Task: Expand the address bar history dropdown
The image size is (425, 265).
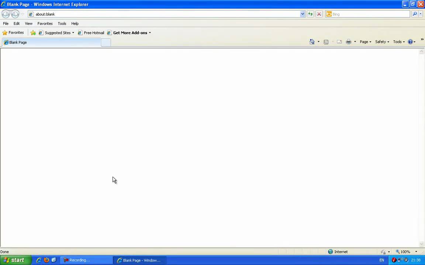Action: (303, 14)
